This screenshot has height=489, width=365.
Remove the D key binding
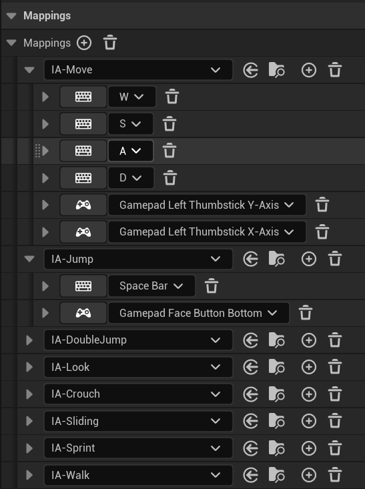click(170, 177)
